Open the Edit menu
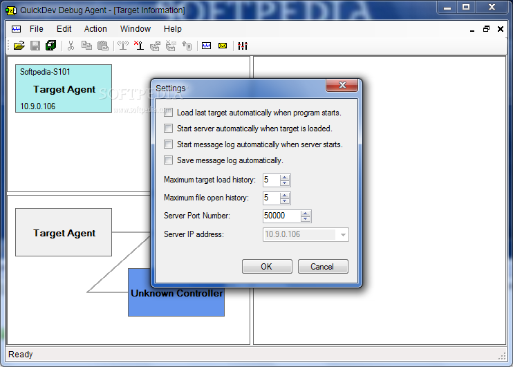513x367 pixels. [x=64, y=29]
